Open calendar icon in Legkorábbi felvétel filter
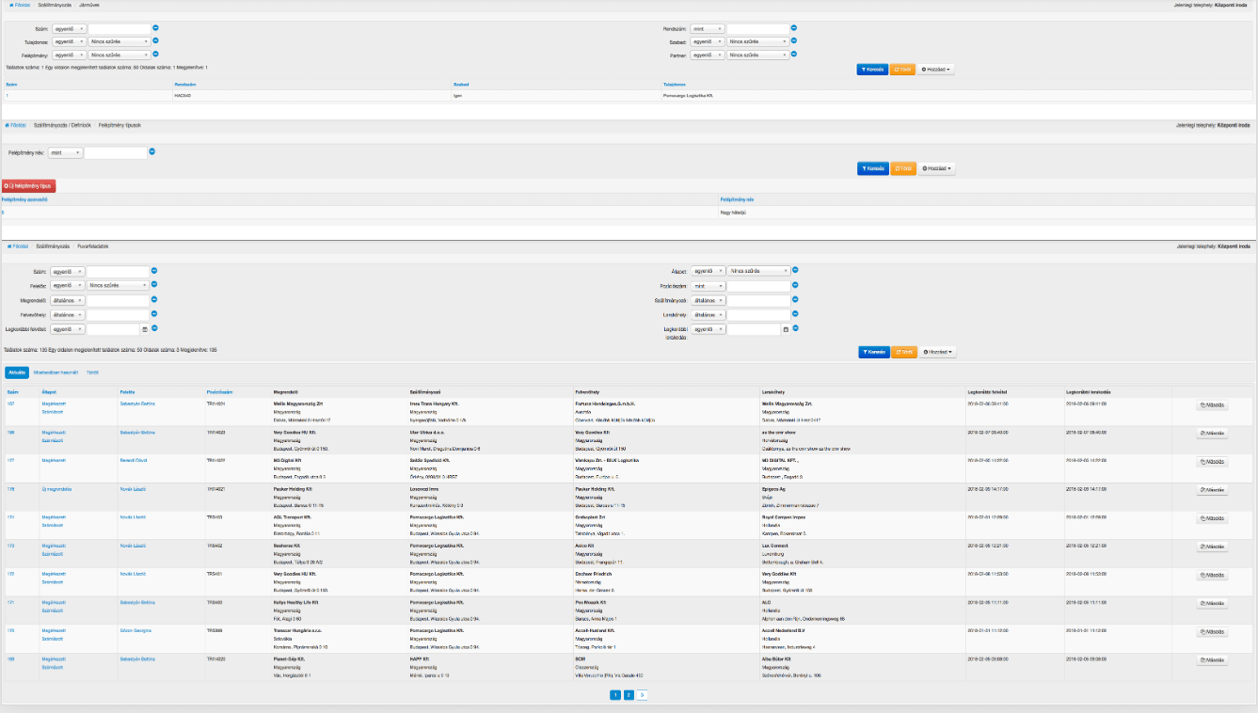Image resolution: width=1258 pixels, height=713 pixels. (x=145, y=329)
